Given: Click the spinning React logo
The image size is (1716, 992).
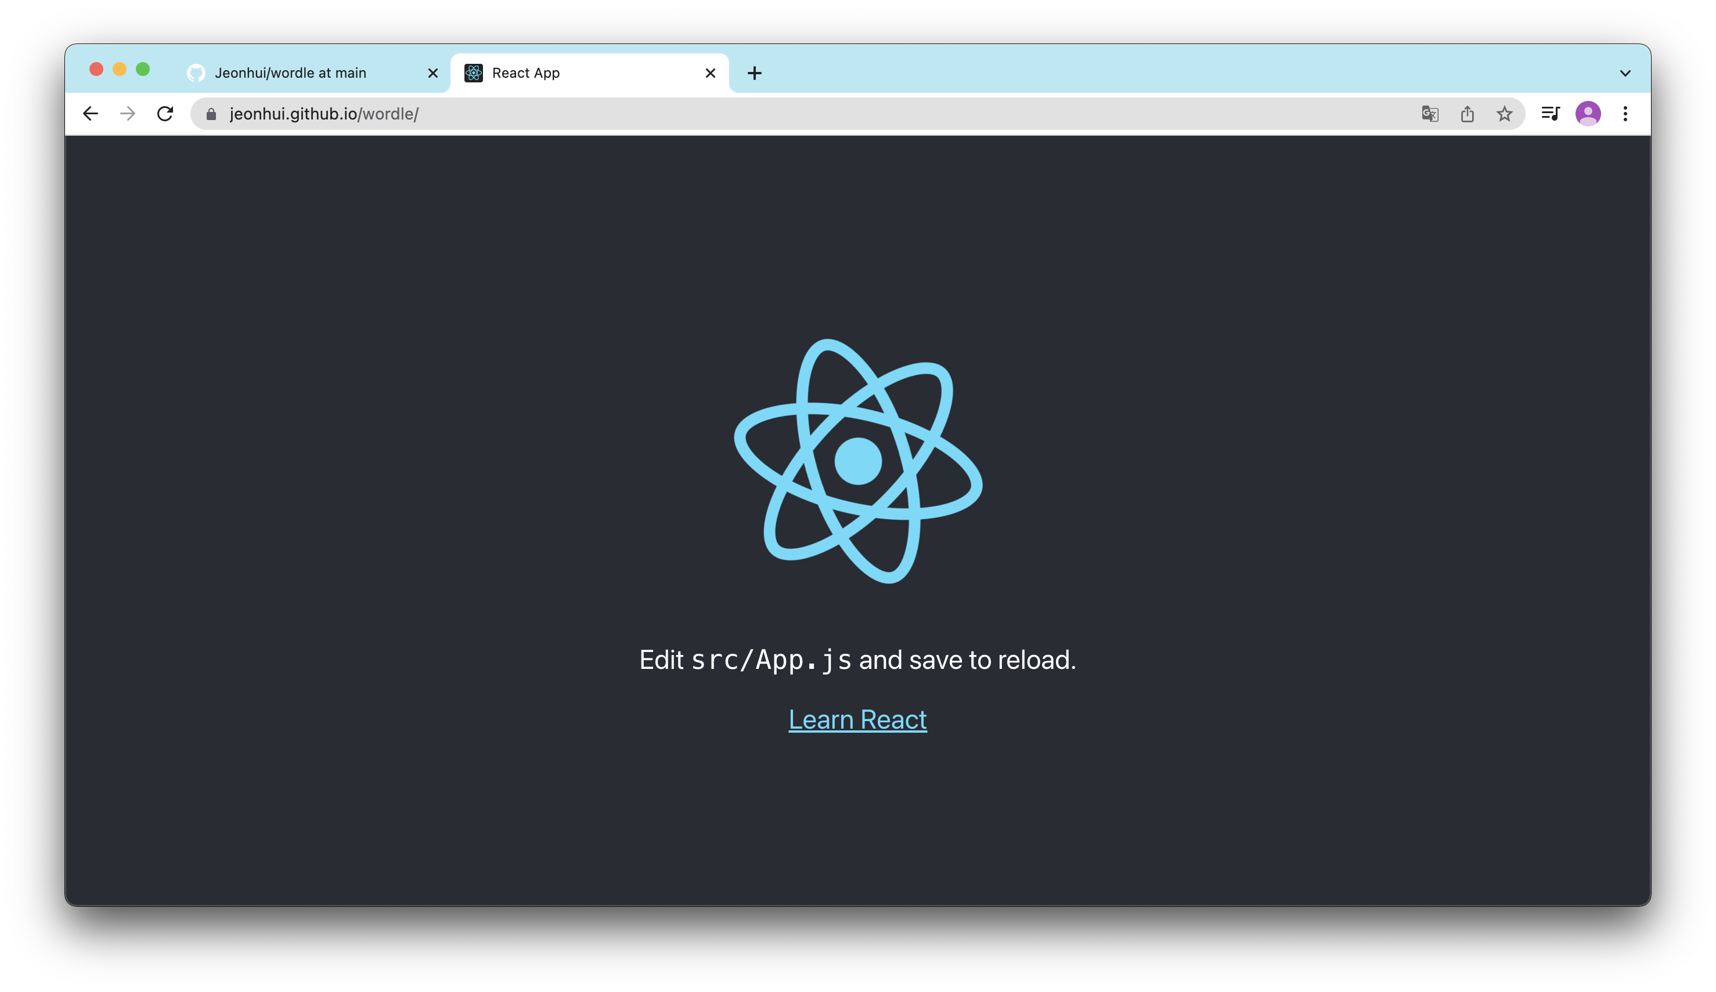Looking at the screenshot, I should tap(858, 461).
